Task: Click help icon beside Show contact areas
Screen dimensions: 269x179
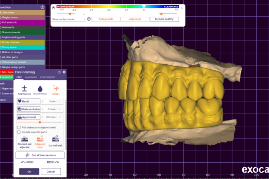Action: [x=89, y=19]
